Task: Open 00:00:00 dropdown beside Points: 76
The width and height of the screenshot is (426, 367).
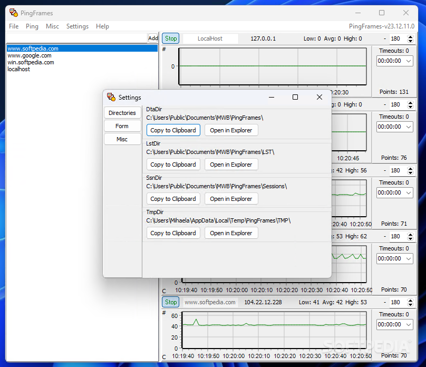Action: [x=395, y=127]
